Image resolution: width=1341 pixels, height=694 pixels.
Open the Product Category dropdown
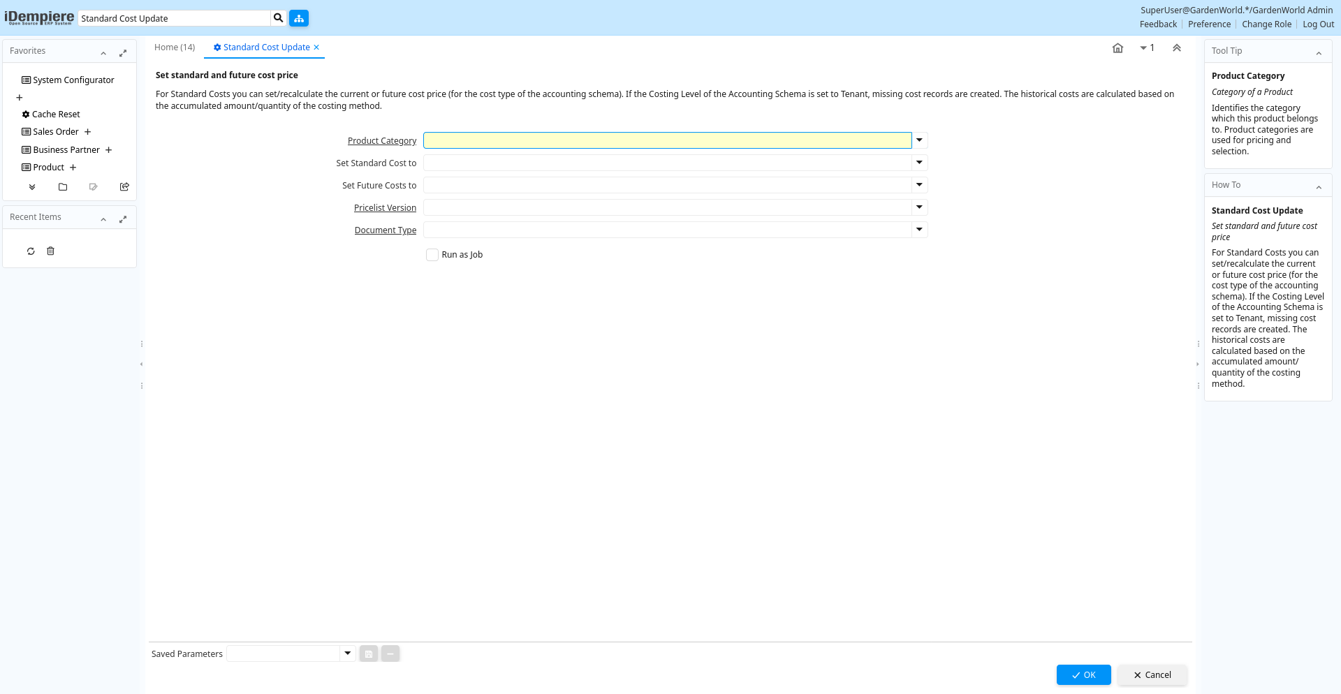[x=920, y=140]
